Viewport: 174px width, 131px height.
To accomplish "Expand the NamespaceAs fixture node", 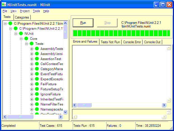I will click(32, 109).
